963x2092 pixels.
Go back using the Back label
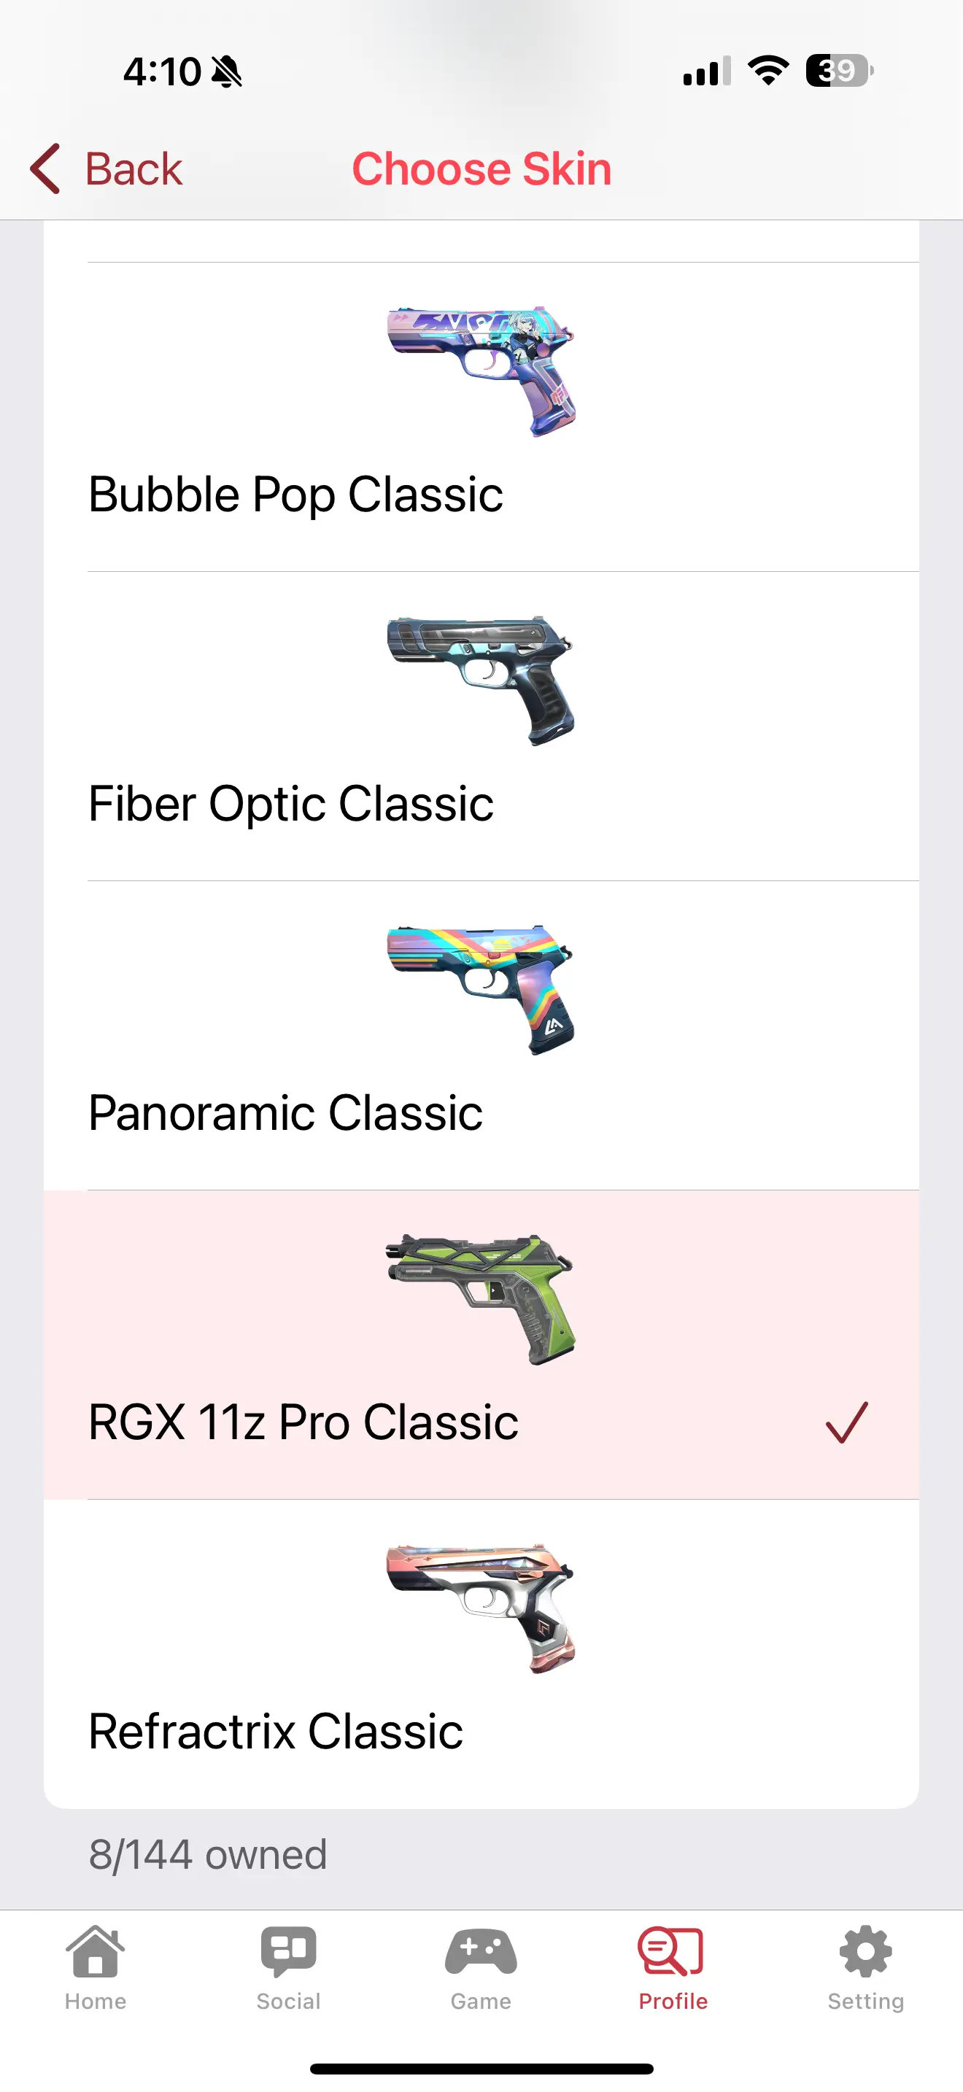pyautogui.click(x=134, y=169)
